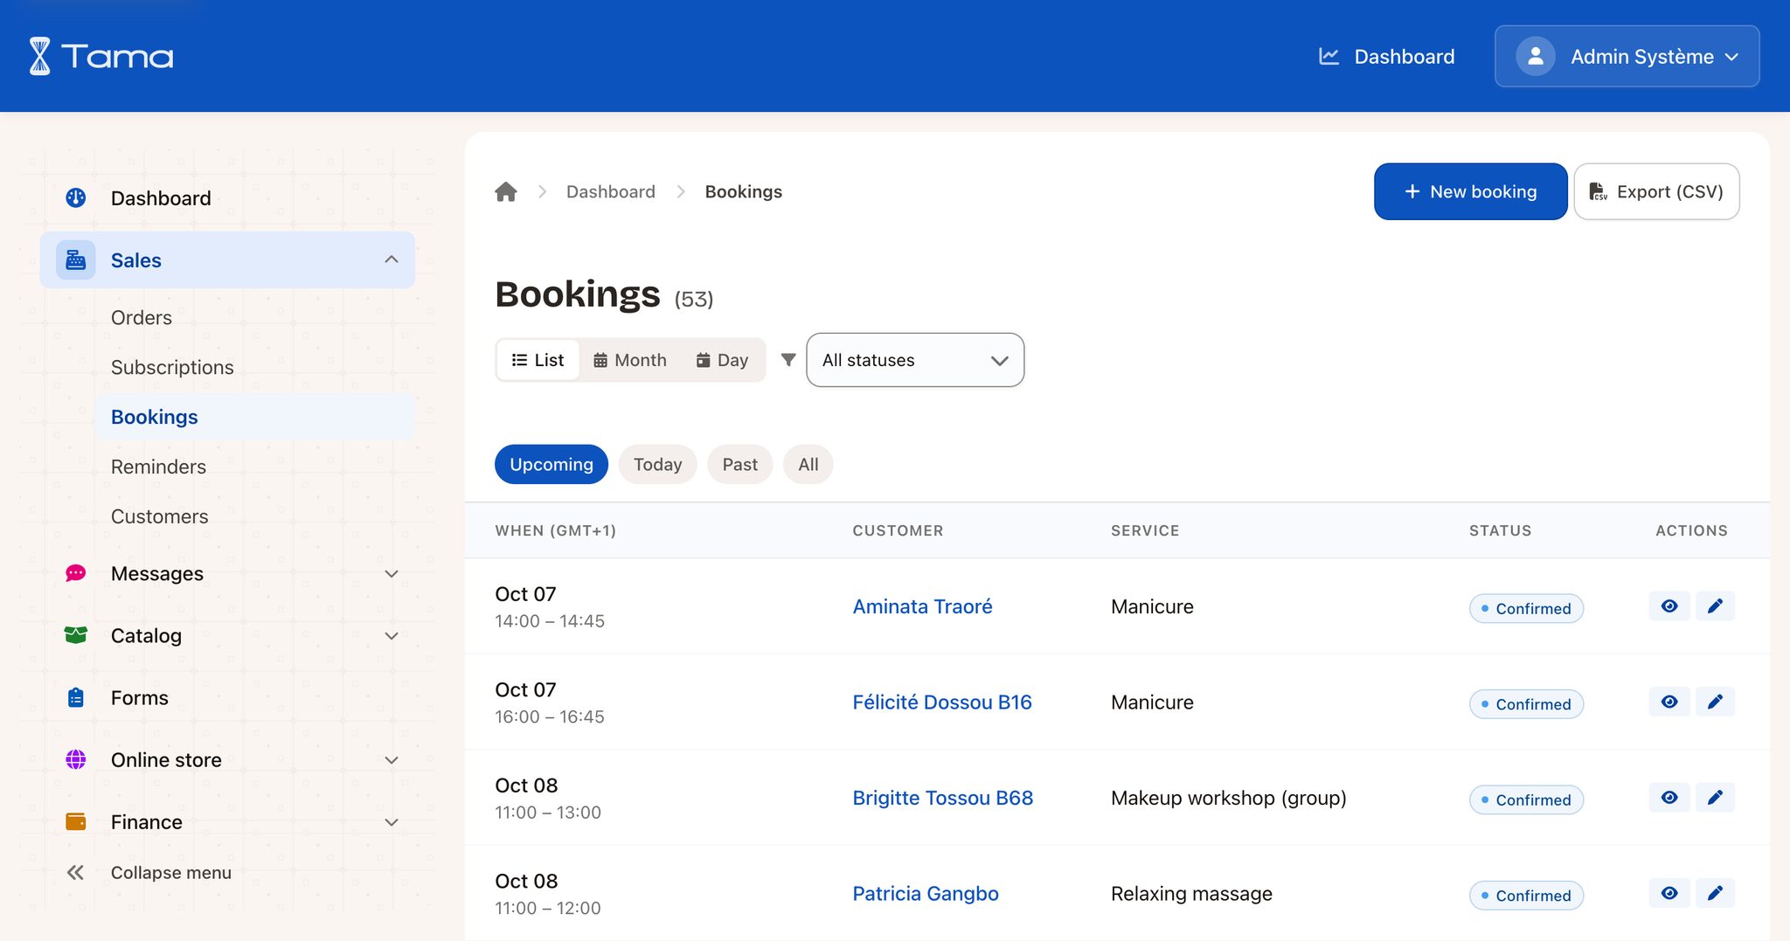Open the Admin Système account menu

1627,57
